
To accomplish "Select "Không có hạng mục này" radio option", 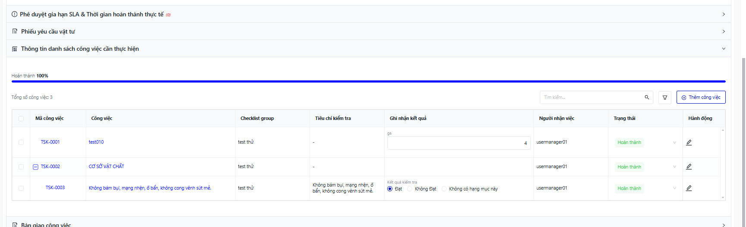I will coord(444,189).
